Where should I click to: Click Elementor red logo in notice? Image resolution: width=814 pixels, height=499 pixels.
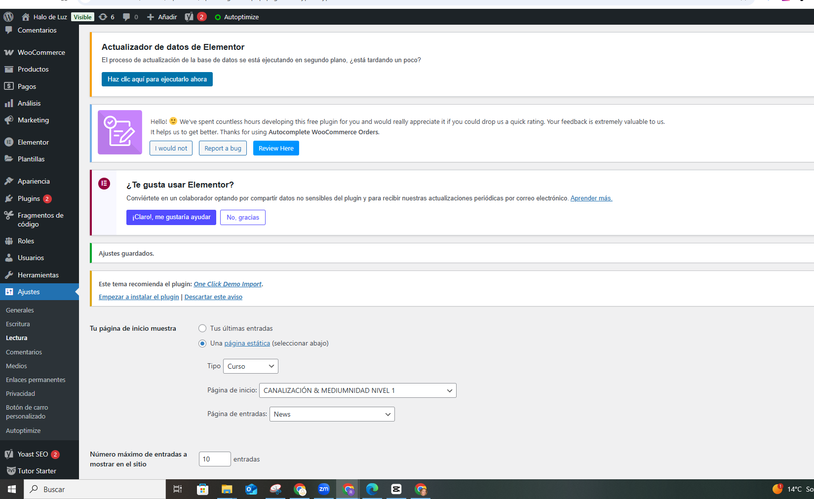104,184
